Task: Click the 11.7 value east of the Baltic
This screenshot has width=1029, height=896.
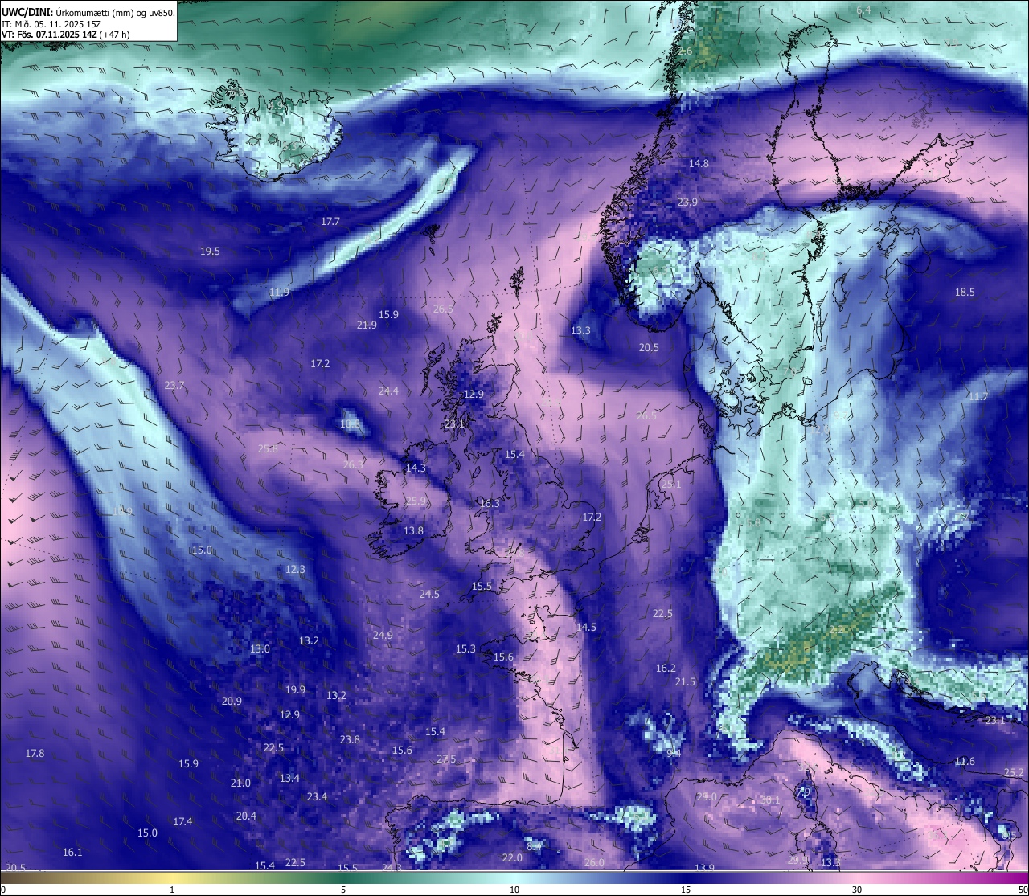Action: coord(978,397)
